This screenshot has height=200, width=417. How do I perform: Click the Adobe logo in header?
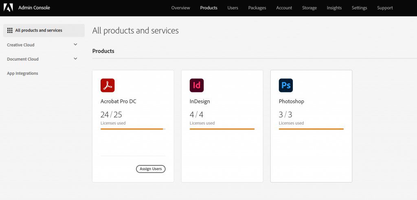[x=9, y=7]
